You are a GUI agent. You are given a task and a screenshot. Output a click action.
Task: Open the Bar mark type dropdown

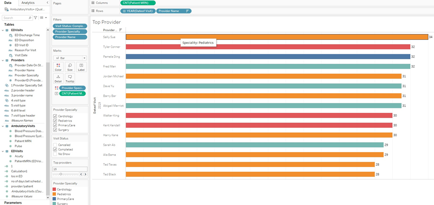pyautogui.click(x=70, y=58)
